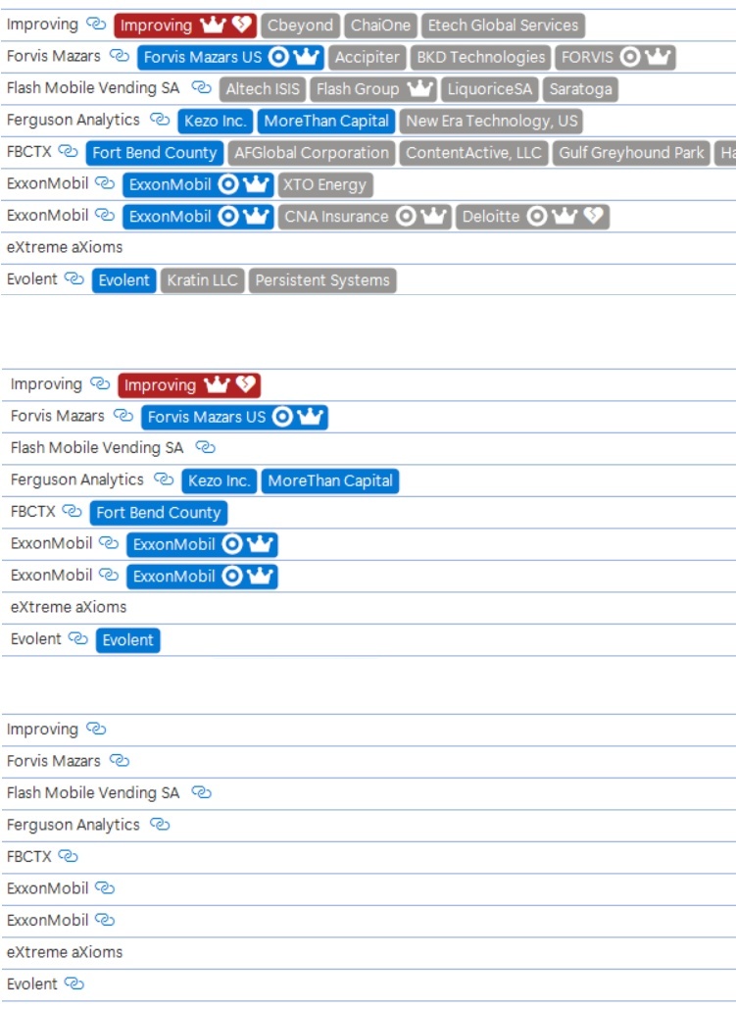Click eXtreme aXioms row text in bottom list
736x1009 pixels.
(x=65, y=952)
